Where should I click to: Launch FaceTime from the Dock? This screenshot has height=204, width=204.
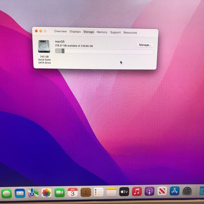[59, 193]
